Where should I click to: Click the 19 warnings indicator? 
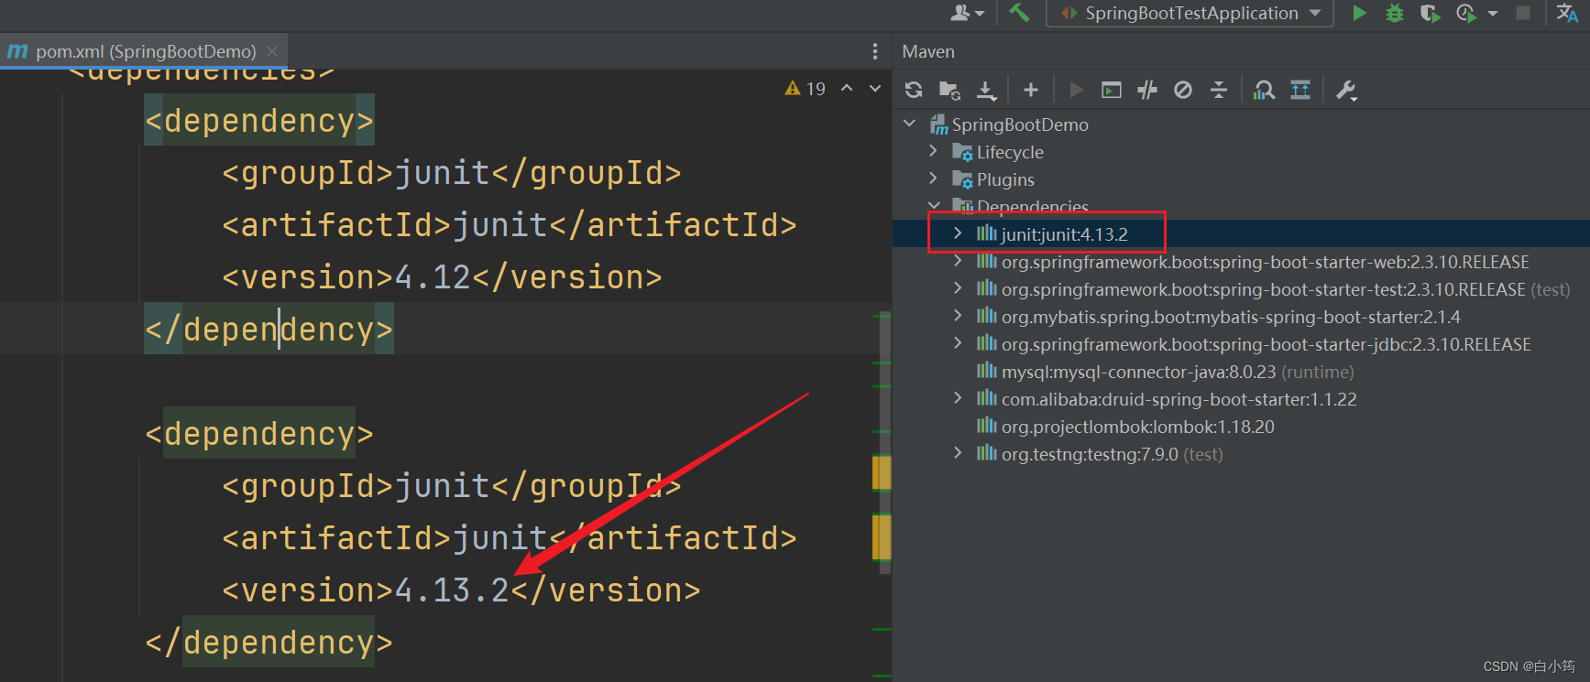pyautogui.click(x=806, y=89)
